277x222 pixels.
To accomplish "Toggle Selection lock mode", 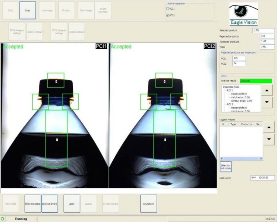I will [226, 166].
